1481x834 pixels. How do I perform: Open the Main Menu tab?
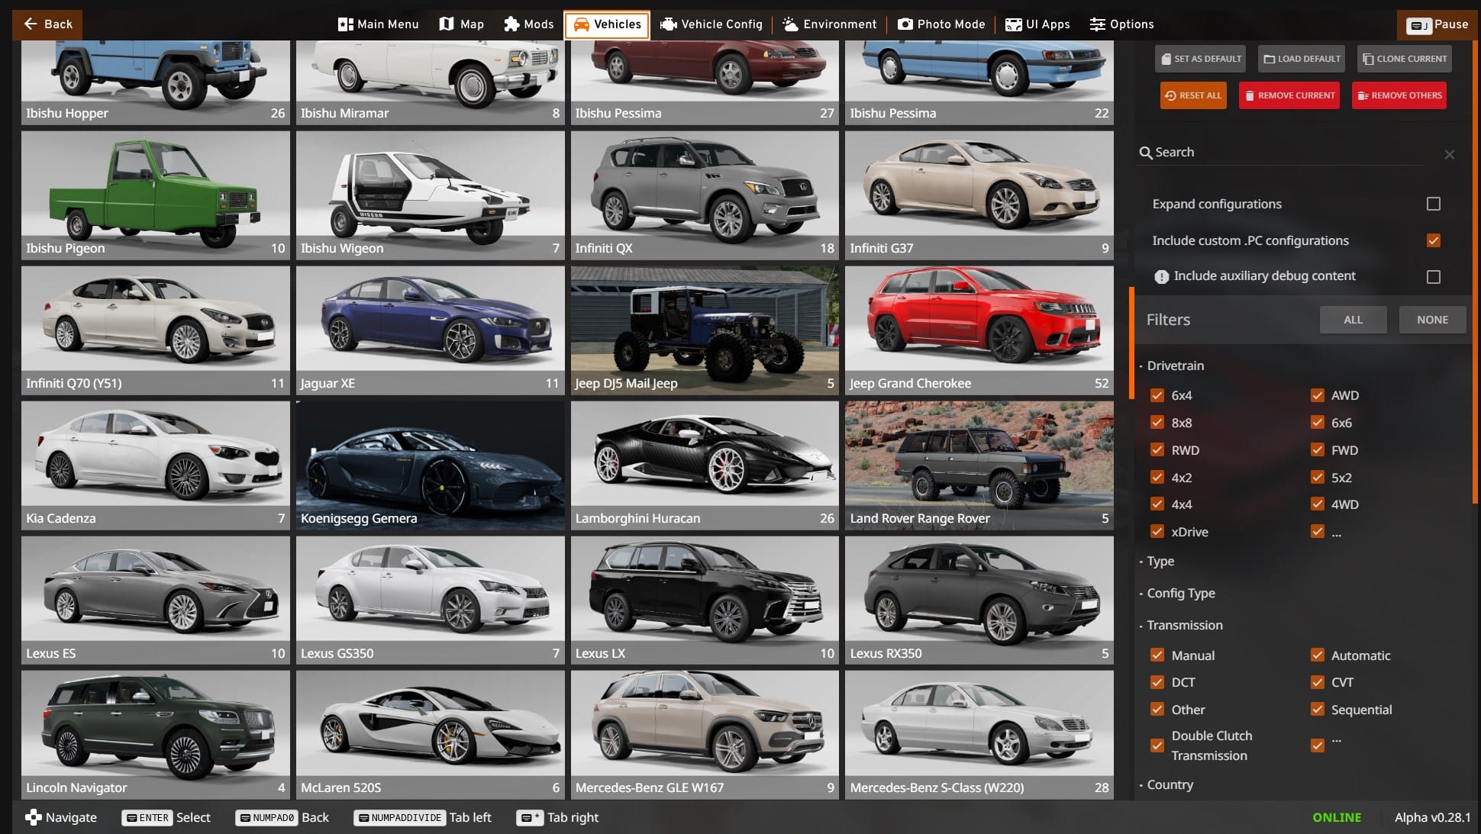click(379, 24)
